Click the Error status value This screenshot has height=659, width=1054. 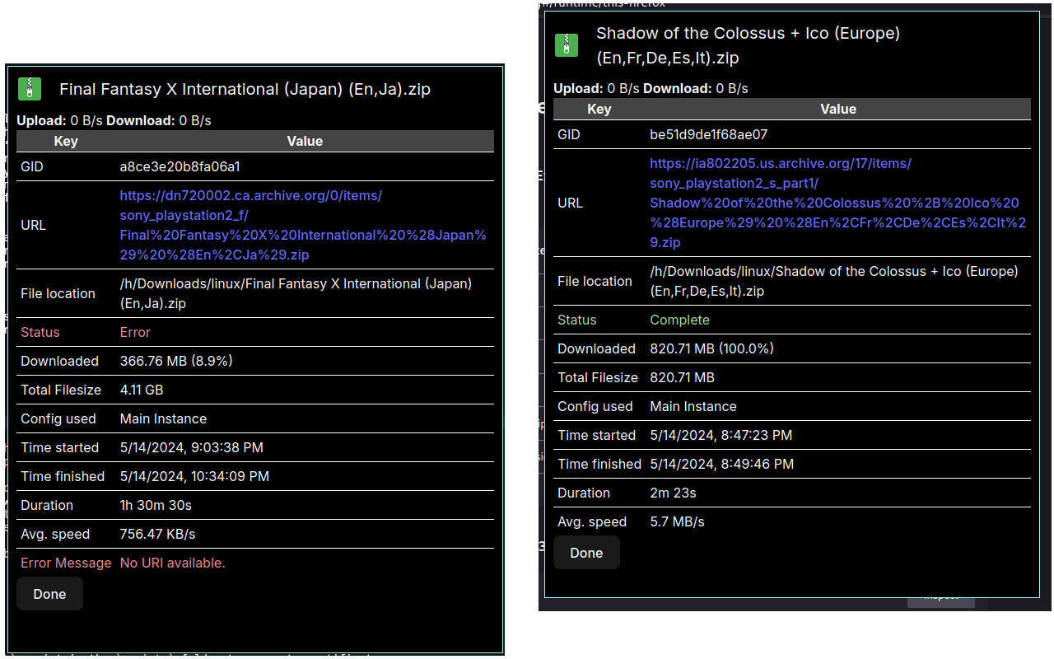(135, 332)
